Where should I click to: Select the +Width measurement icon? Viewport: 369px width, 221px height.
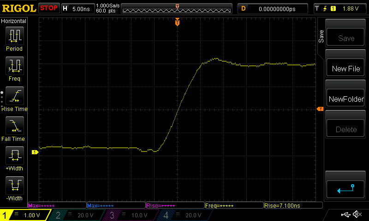[14, 156]
